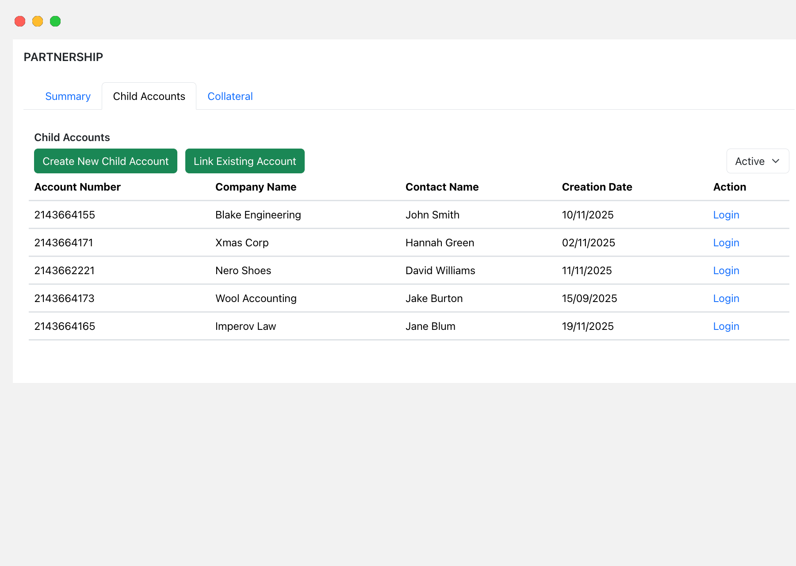Click the Contact Name column header
796x566 pixels.
tap(442, 187)
